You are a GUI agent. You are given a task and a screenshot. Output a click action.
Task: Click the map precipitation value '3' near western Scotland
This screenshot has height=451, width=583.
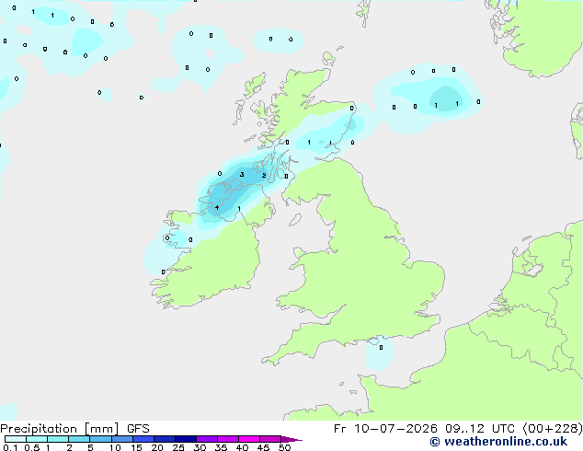pyautogui.click(x=242, y=175)
